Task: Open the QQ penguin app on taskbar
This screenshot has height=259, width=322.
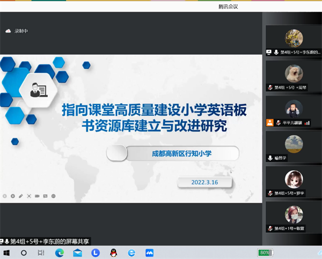Action: (x=113, y=253)
